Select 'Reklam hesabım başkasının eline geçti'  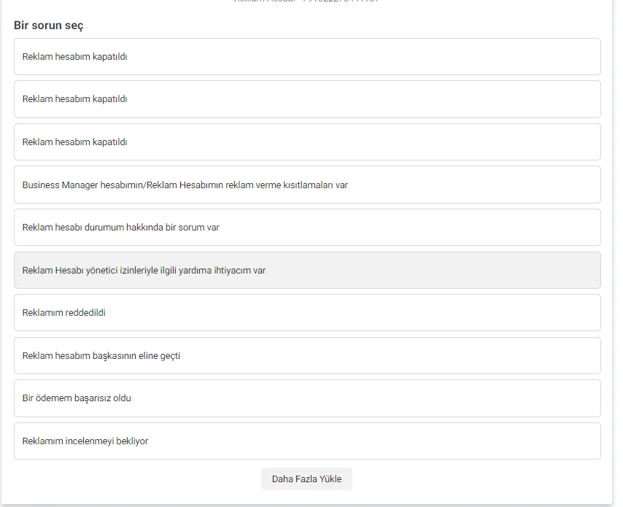pos(306,356)
